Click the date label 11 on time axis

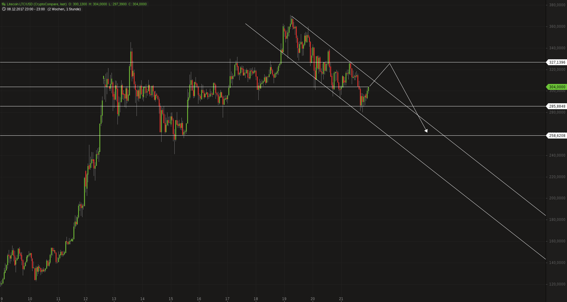(58, 299)
